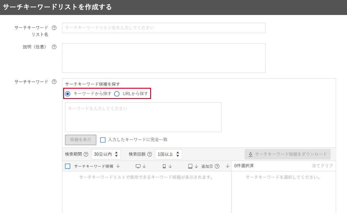Enable 入力したキーワードに完全一致 checkbox
347x213 pixels.
pos(103,140)
